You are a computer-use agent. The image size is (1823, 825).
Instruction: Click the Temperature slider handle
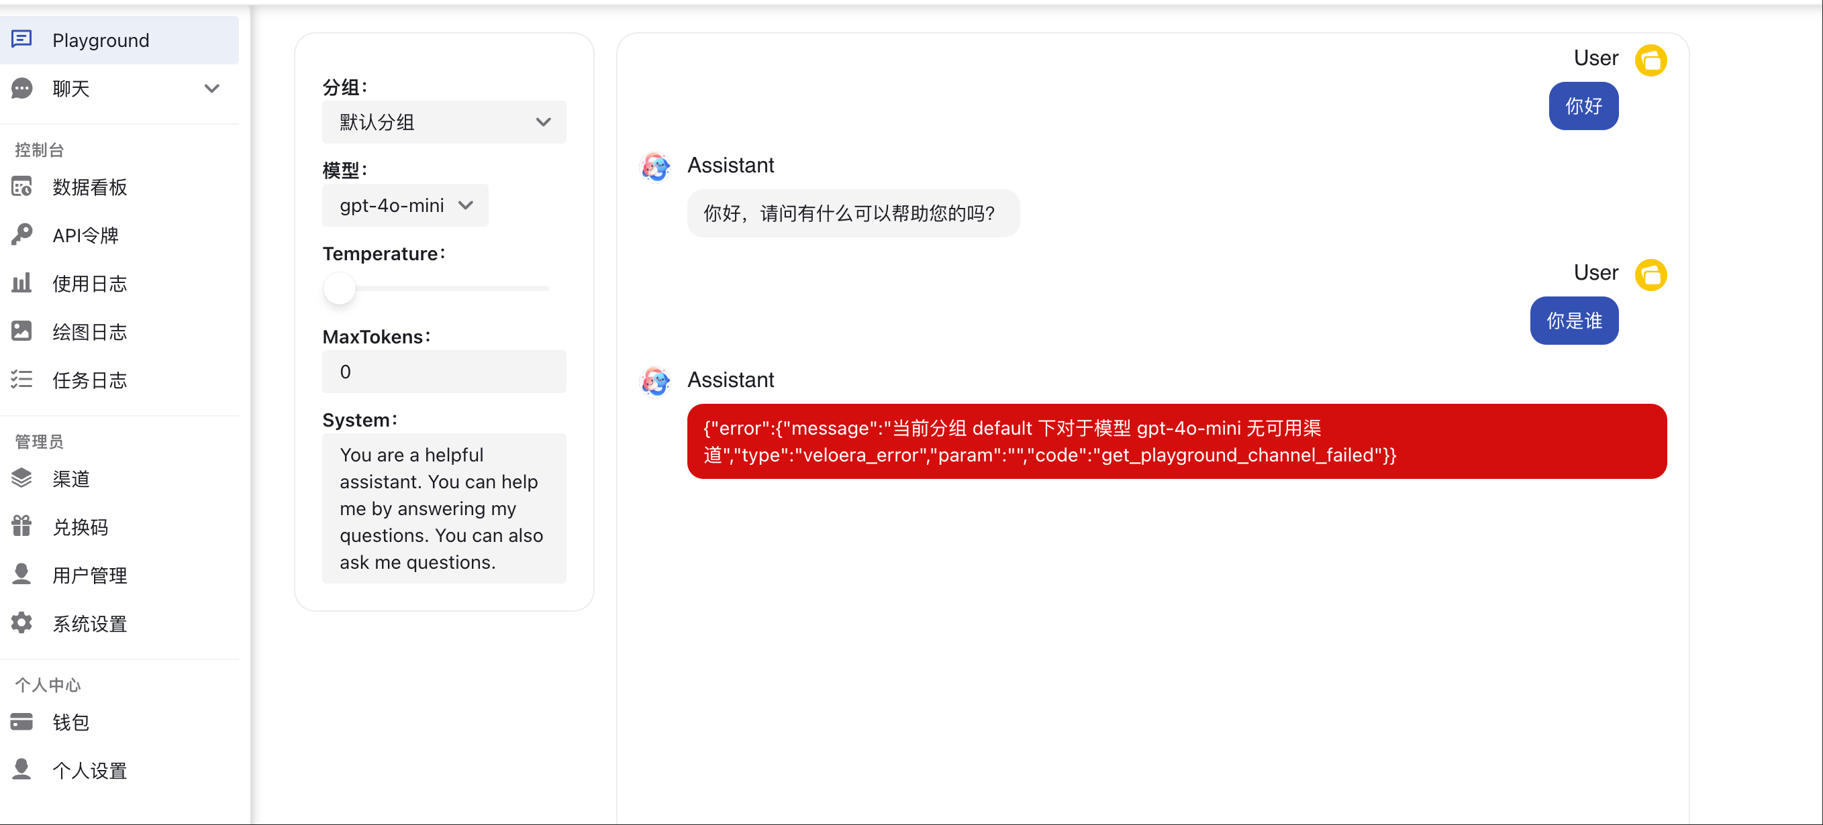[339, 288]
